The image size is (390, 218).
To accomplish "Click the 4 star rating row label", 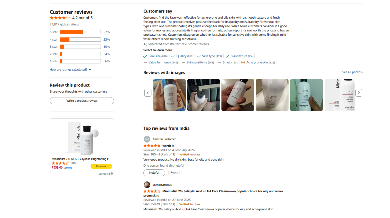I will coord(53,39).
